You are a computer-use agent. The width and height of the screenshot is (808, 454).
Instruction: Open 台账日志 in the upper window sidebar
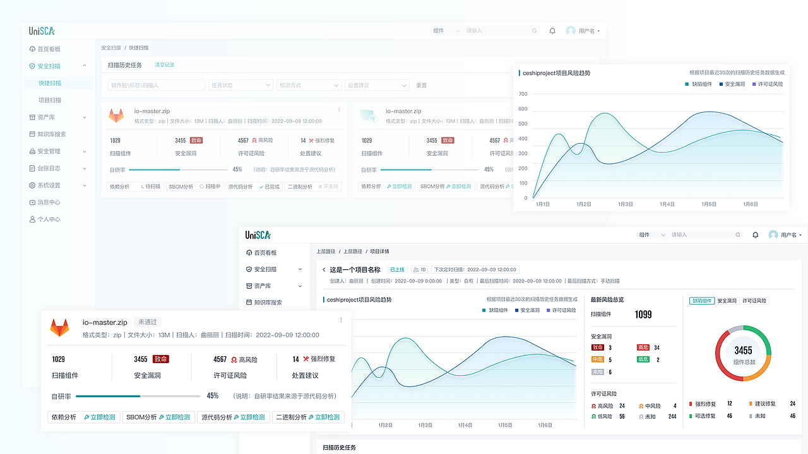45,168
